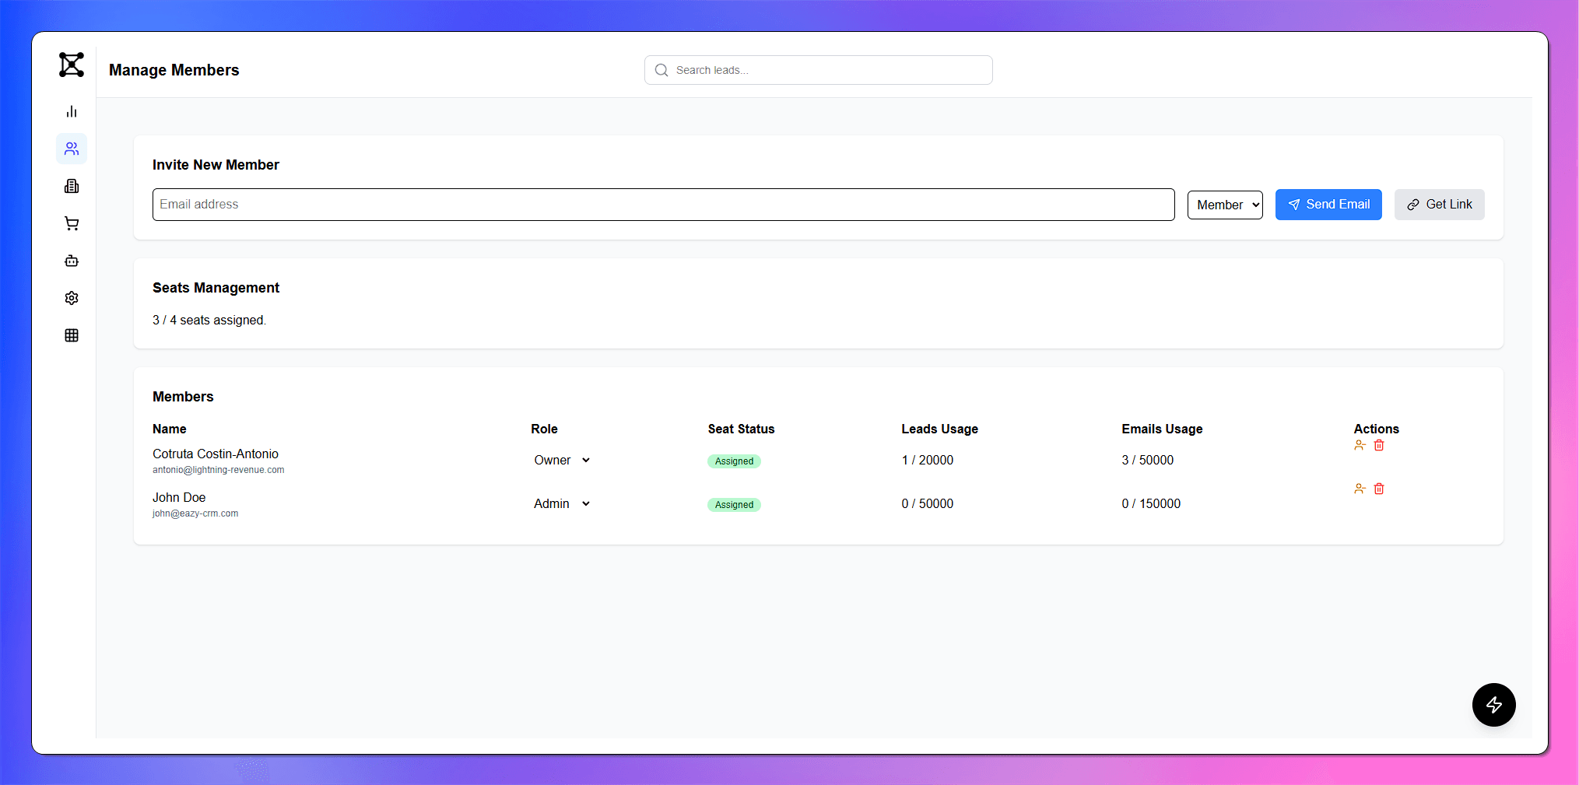The height and width of the screenshot is (785, 1579).
Task: Click the Search leads box
Action: tap(818, 70)
